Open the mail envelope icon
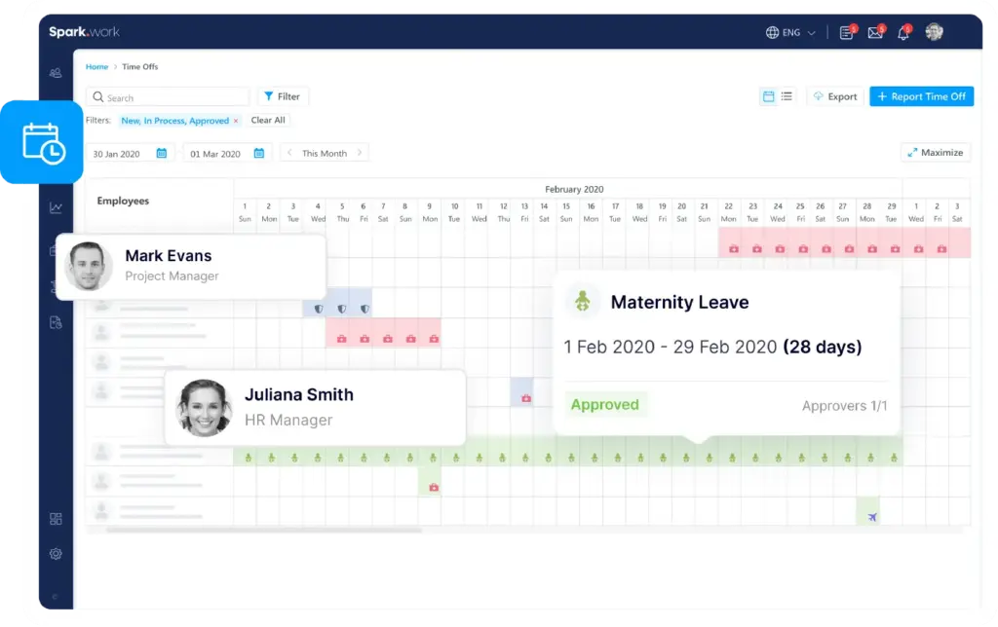Screen dimensions: 998x627 [875, 33]
